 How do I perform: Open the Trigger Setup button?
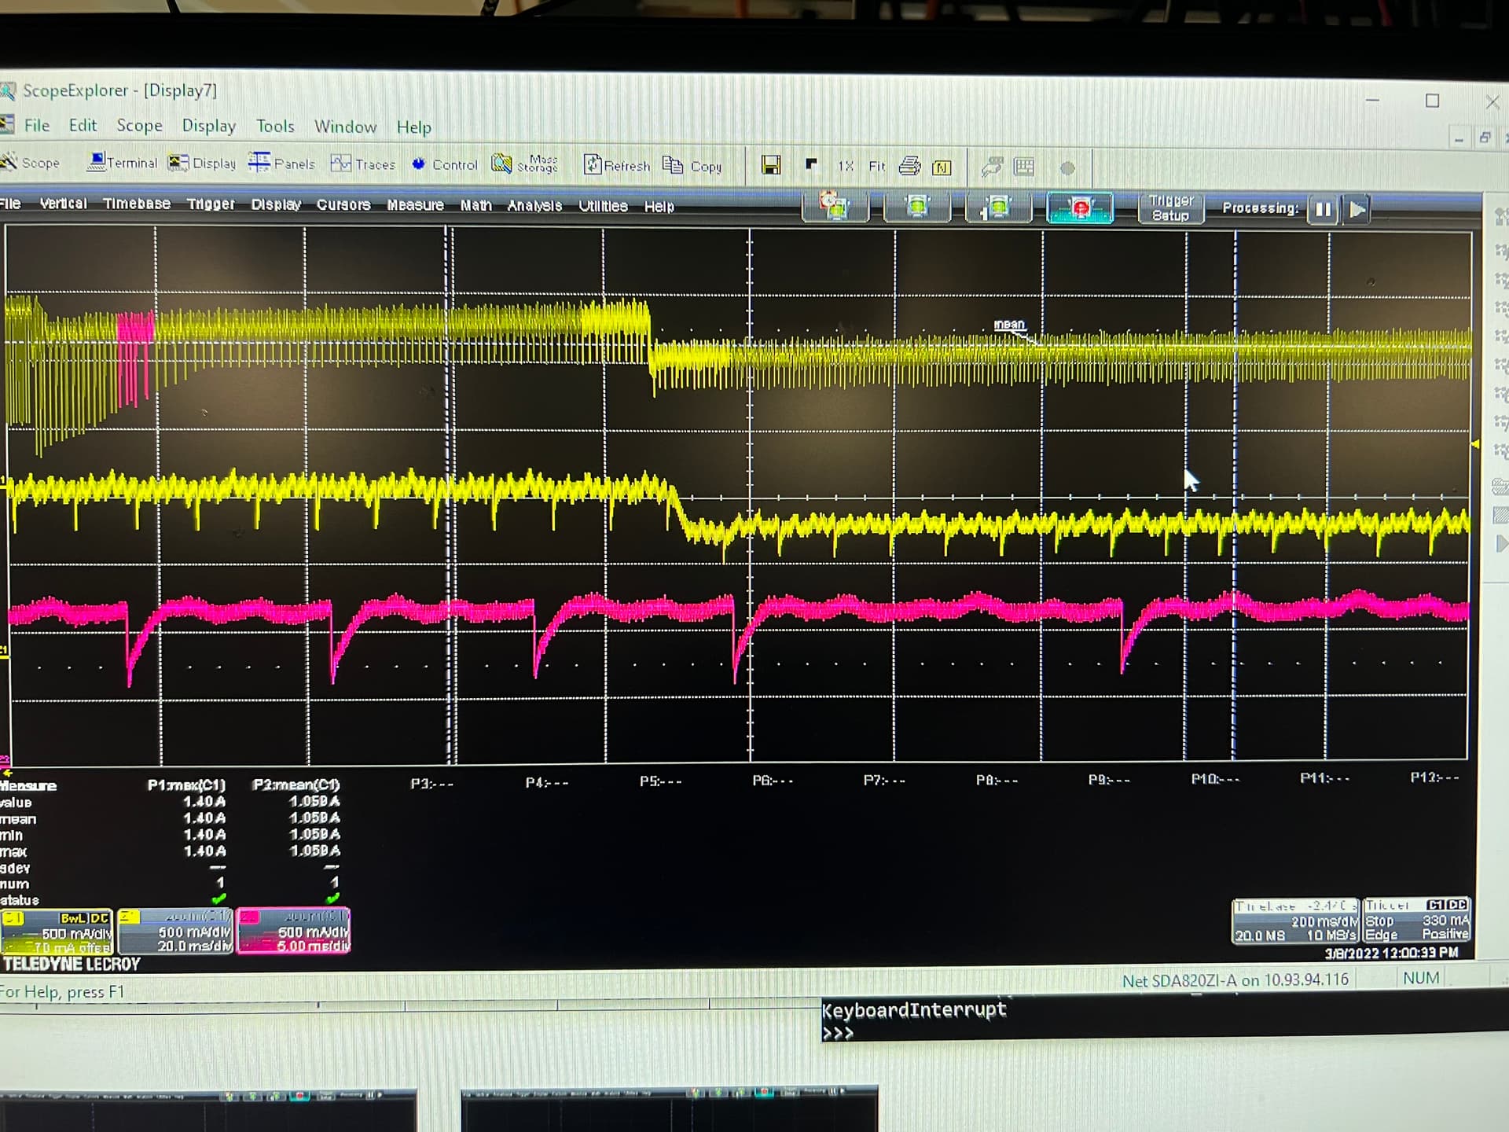[x=1170, y=208]
